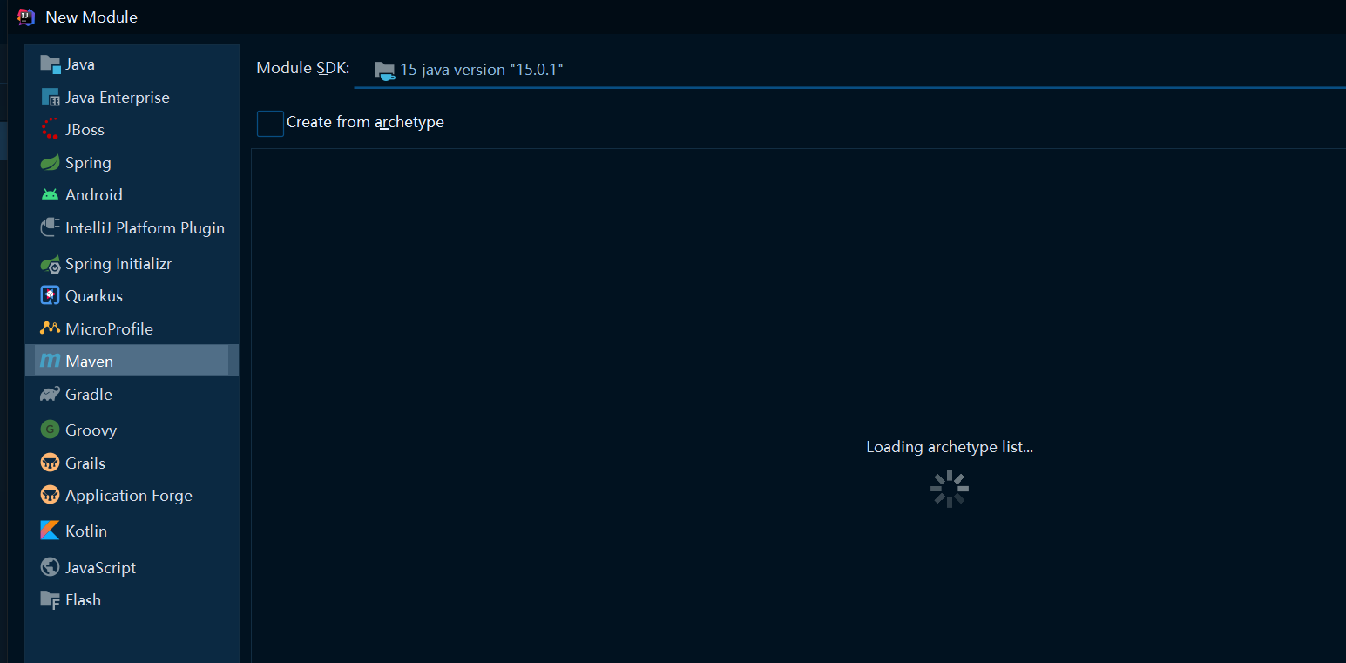Click the MicroProfile icon

pyautogui.click(x=51, y=328)
